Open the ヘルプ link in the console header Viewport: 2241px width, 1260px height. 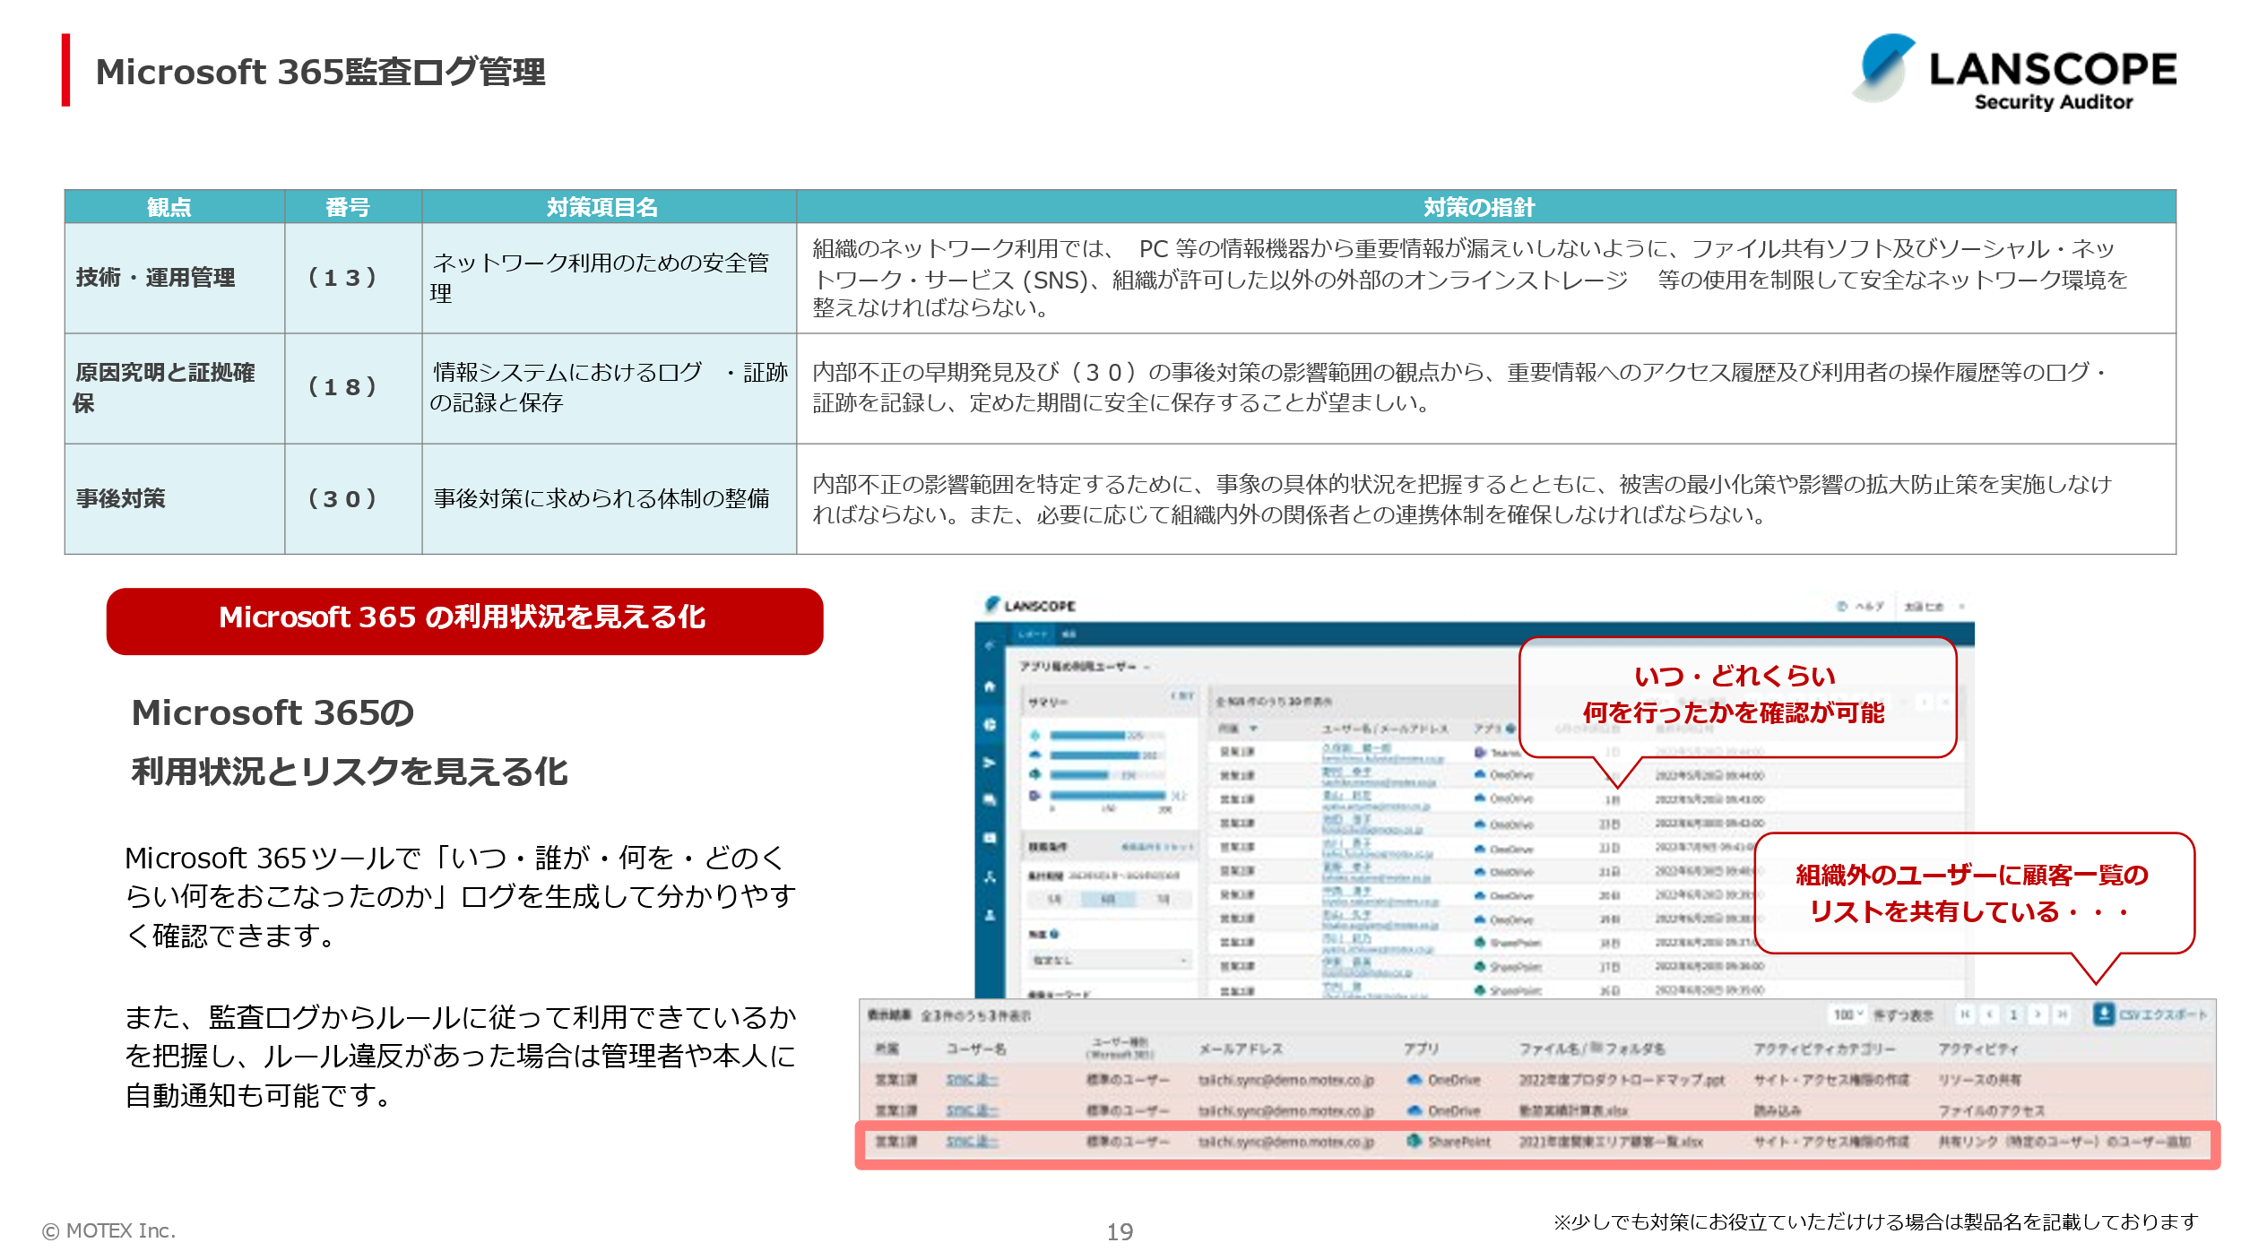1869,607
